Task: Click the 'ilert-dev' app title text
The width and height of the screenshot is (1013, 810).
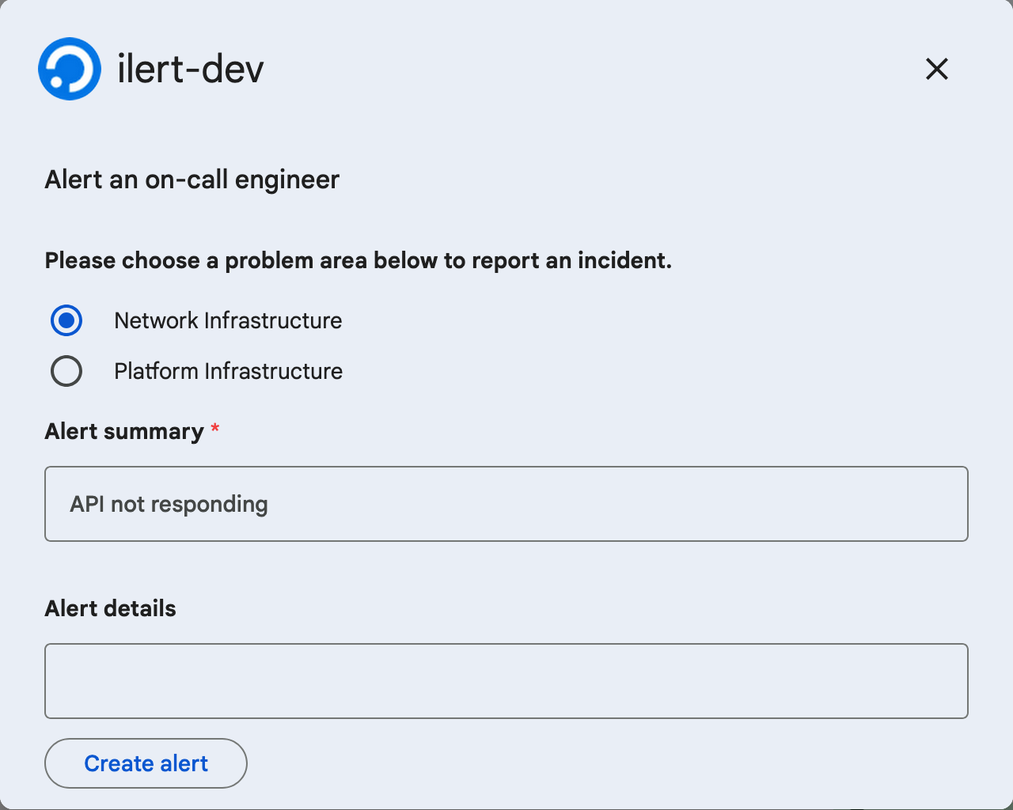Action: [x=190, y=69]
